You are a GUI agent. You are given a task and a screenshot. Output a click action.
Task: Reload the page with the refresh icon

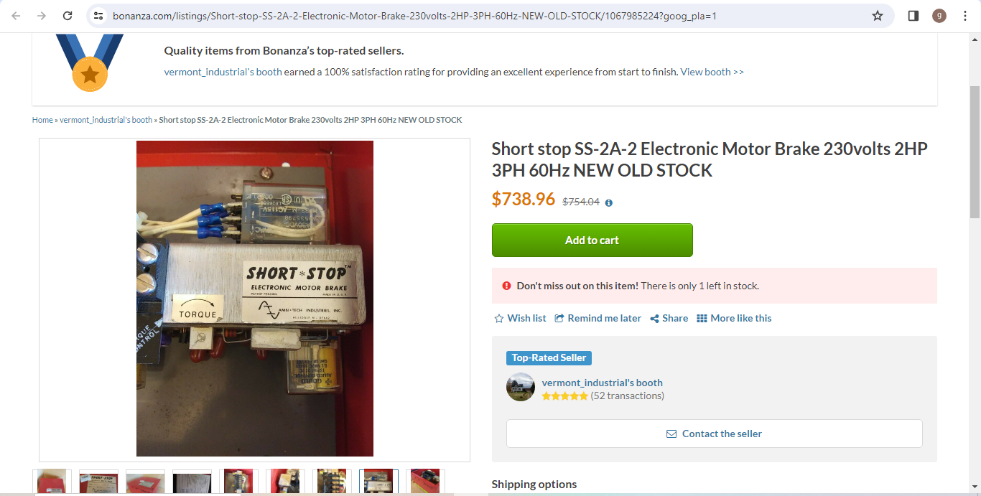[x=68, y=16]
